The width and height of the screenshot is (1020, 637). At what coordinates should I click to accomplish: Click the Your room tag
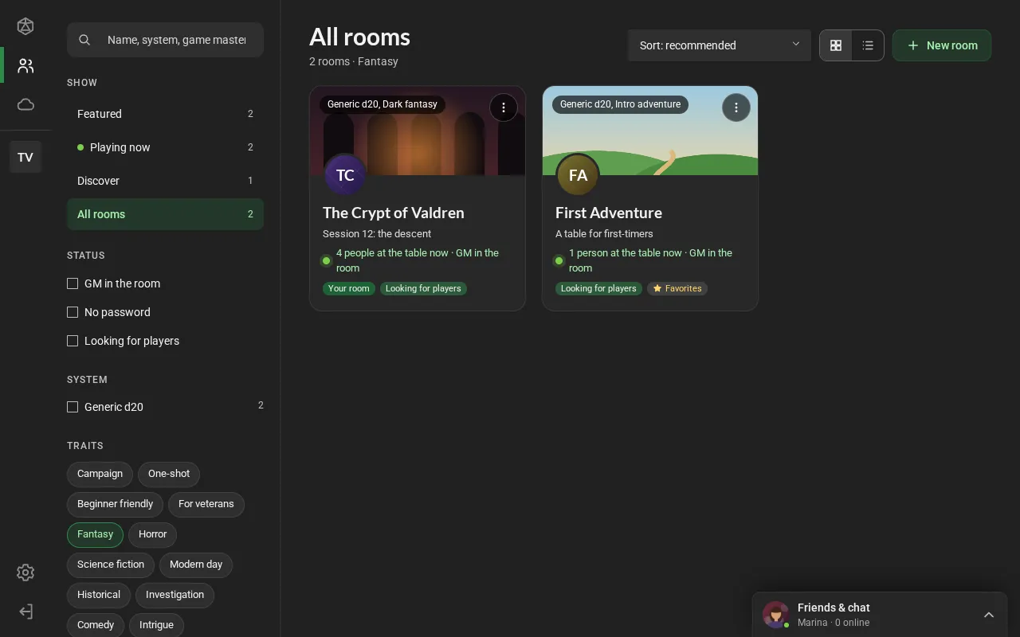tap(349, 288)
